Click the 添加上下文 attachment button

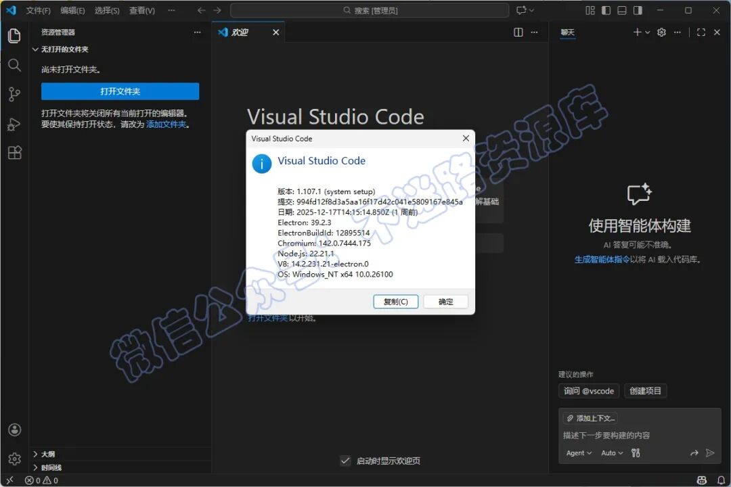point(591,418)
